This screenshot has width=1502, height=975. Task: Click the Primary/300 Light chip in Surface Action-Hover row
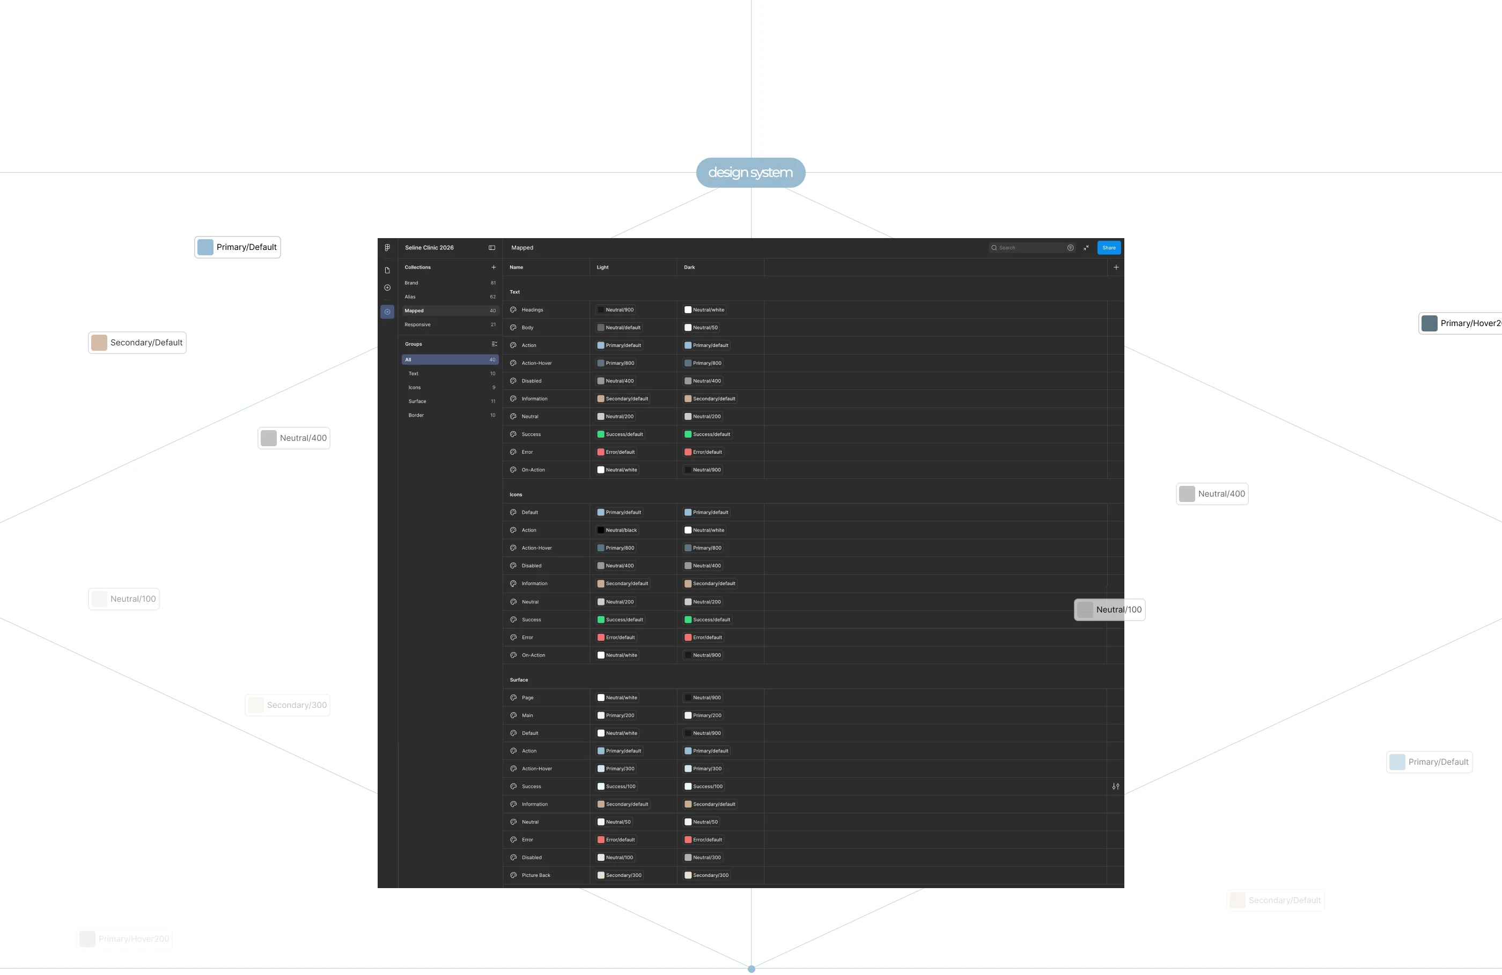tap(616, 769)
